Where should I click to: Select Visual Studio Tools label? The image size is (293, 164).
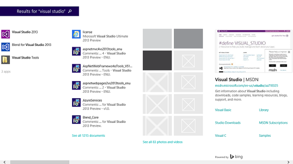click(25, 58)
